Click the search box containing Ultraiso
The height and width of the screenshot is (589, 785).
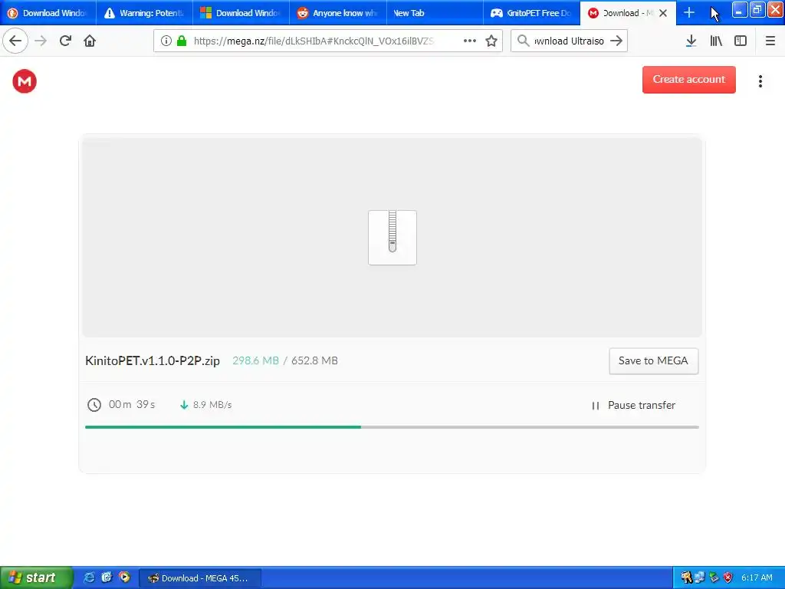click(x=569, y=41)
